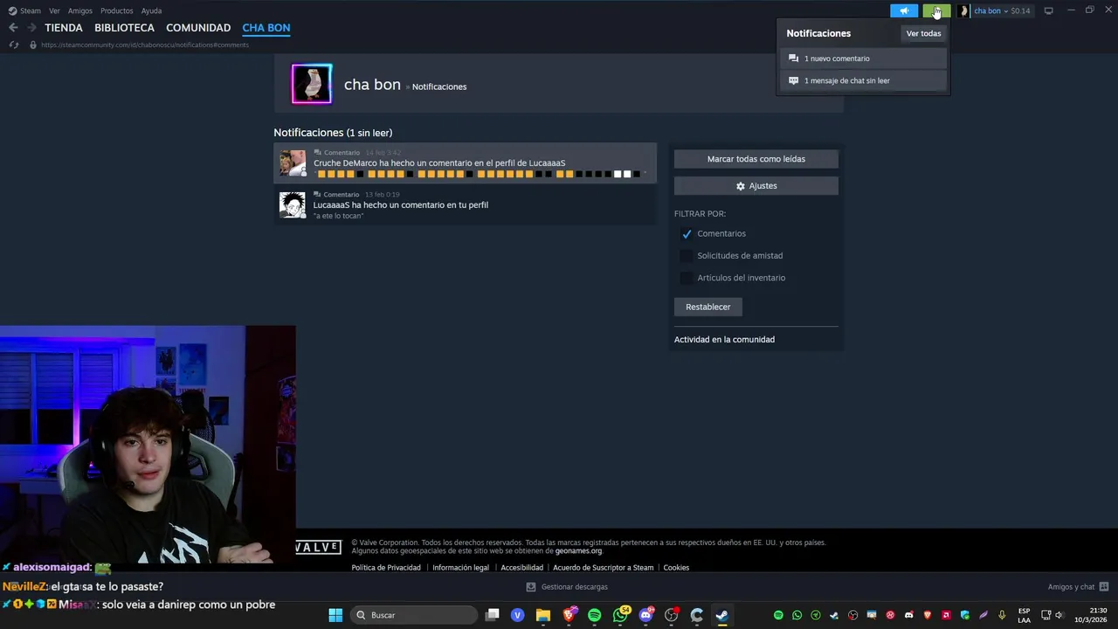This screenshot has height=629, width=1118.
Task: Click the gear icon in Ajustes button
Action: [741, 186]
